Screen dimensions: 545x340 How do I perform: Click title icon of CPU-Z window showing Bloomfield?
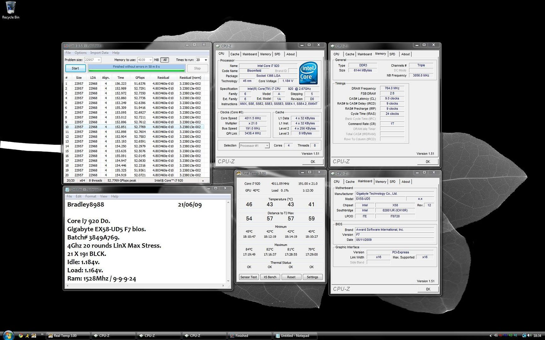(218, 46)
